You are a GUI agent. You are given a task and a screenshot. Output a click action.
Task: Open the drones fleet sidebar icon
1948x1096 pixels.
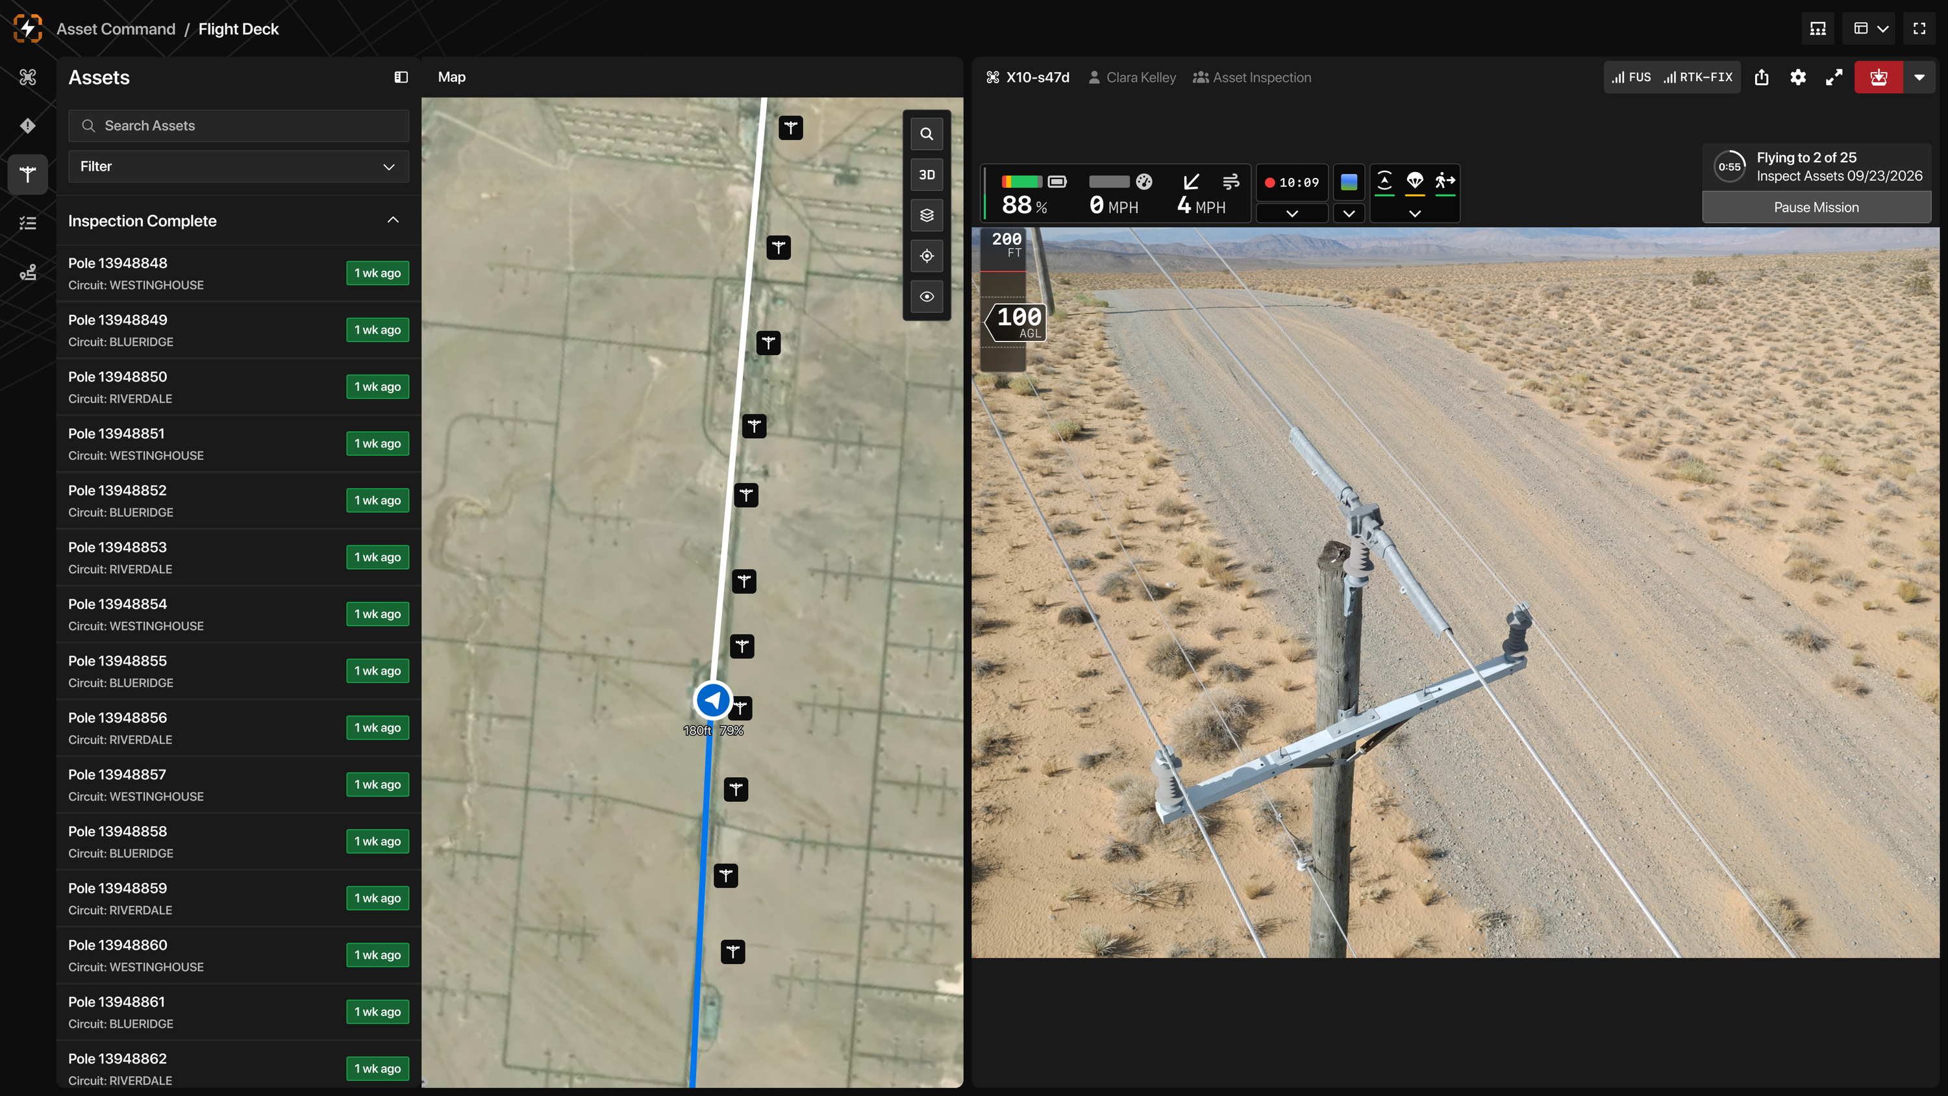(28, 77)
